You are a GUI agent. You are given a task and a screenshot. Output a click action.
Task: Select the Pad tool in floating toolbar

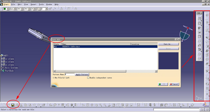[199, 19]
